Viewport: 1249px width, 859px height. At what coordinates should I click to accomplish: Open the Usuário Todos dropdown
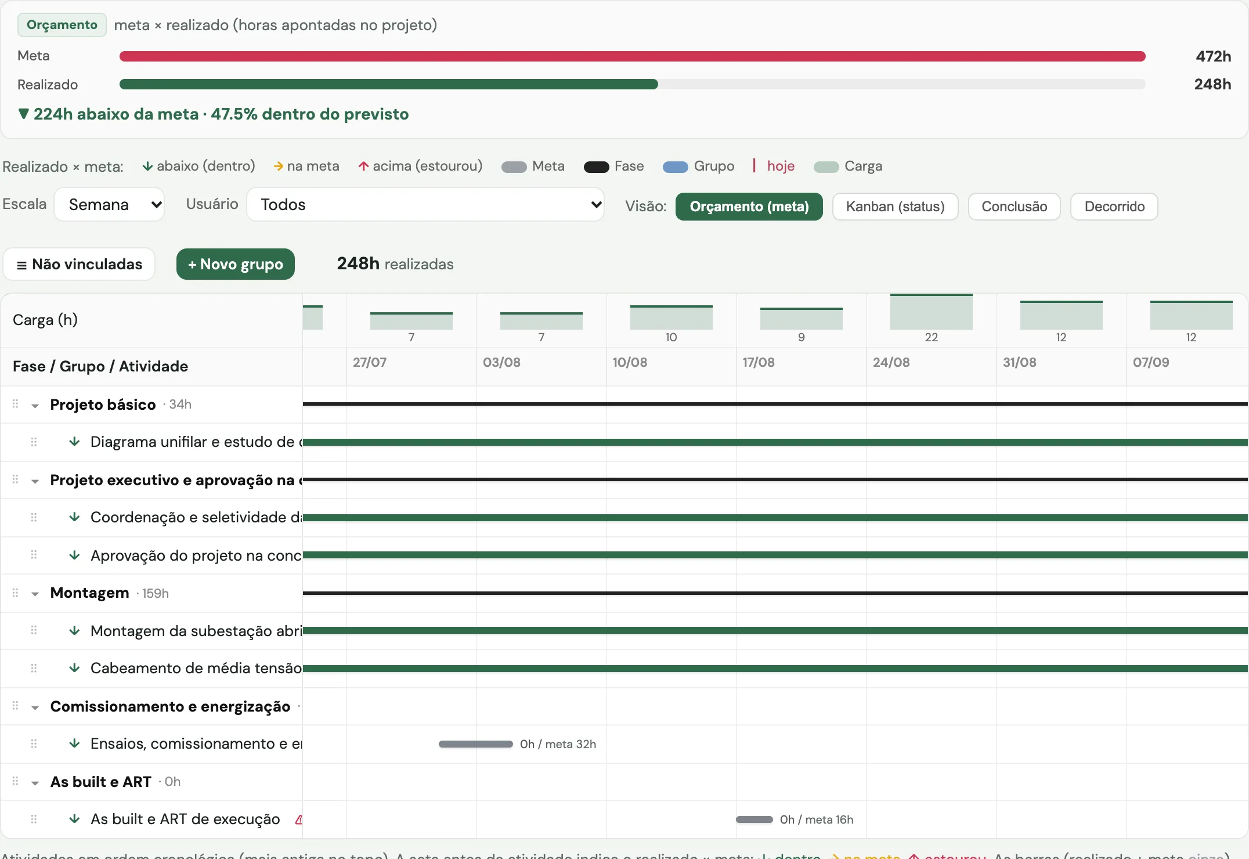[x=425, y=204]
